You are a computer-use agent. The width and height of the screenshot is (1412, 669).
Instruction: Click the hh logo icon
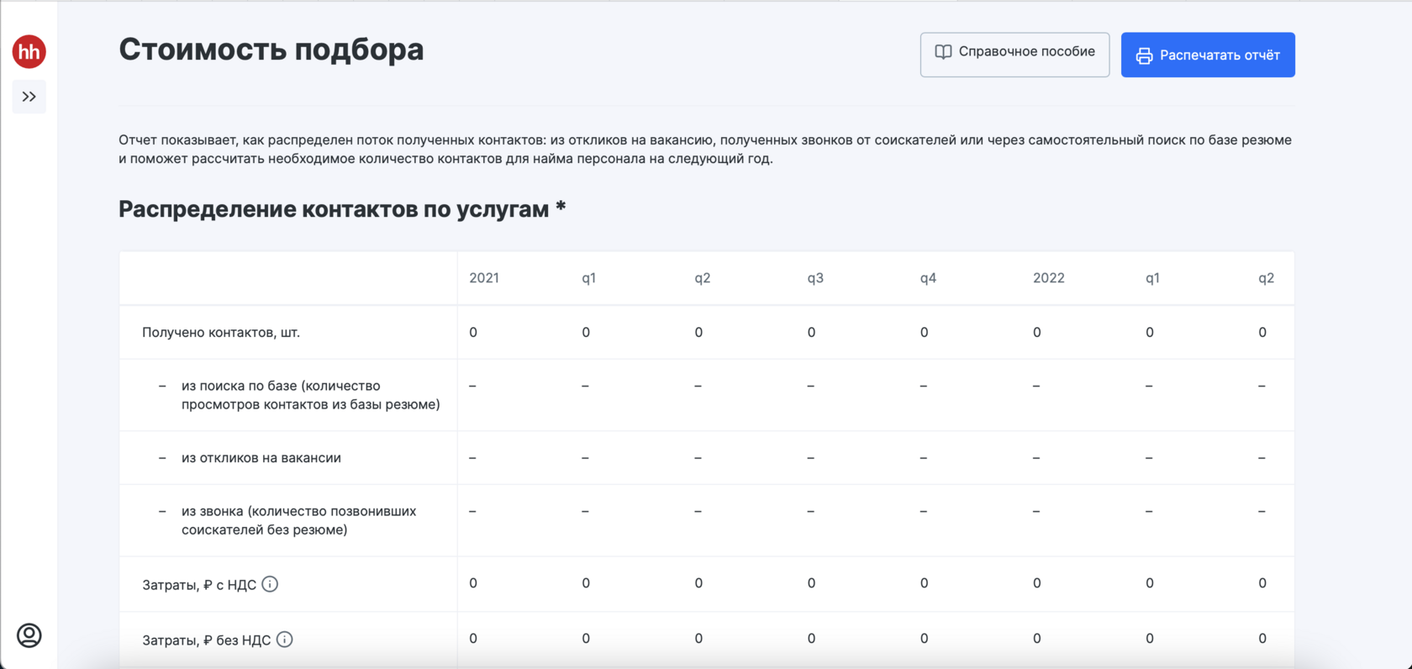pyautogui.click(x=29, y=51)
